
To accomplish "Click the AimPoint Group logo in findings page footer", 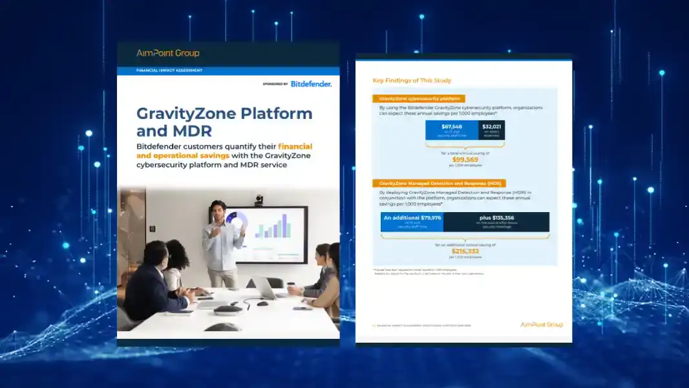I will 542,325.
